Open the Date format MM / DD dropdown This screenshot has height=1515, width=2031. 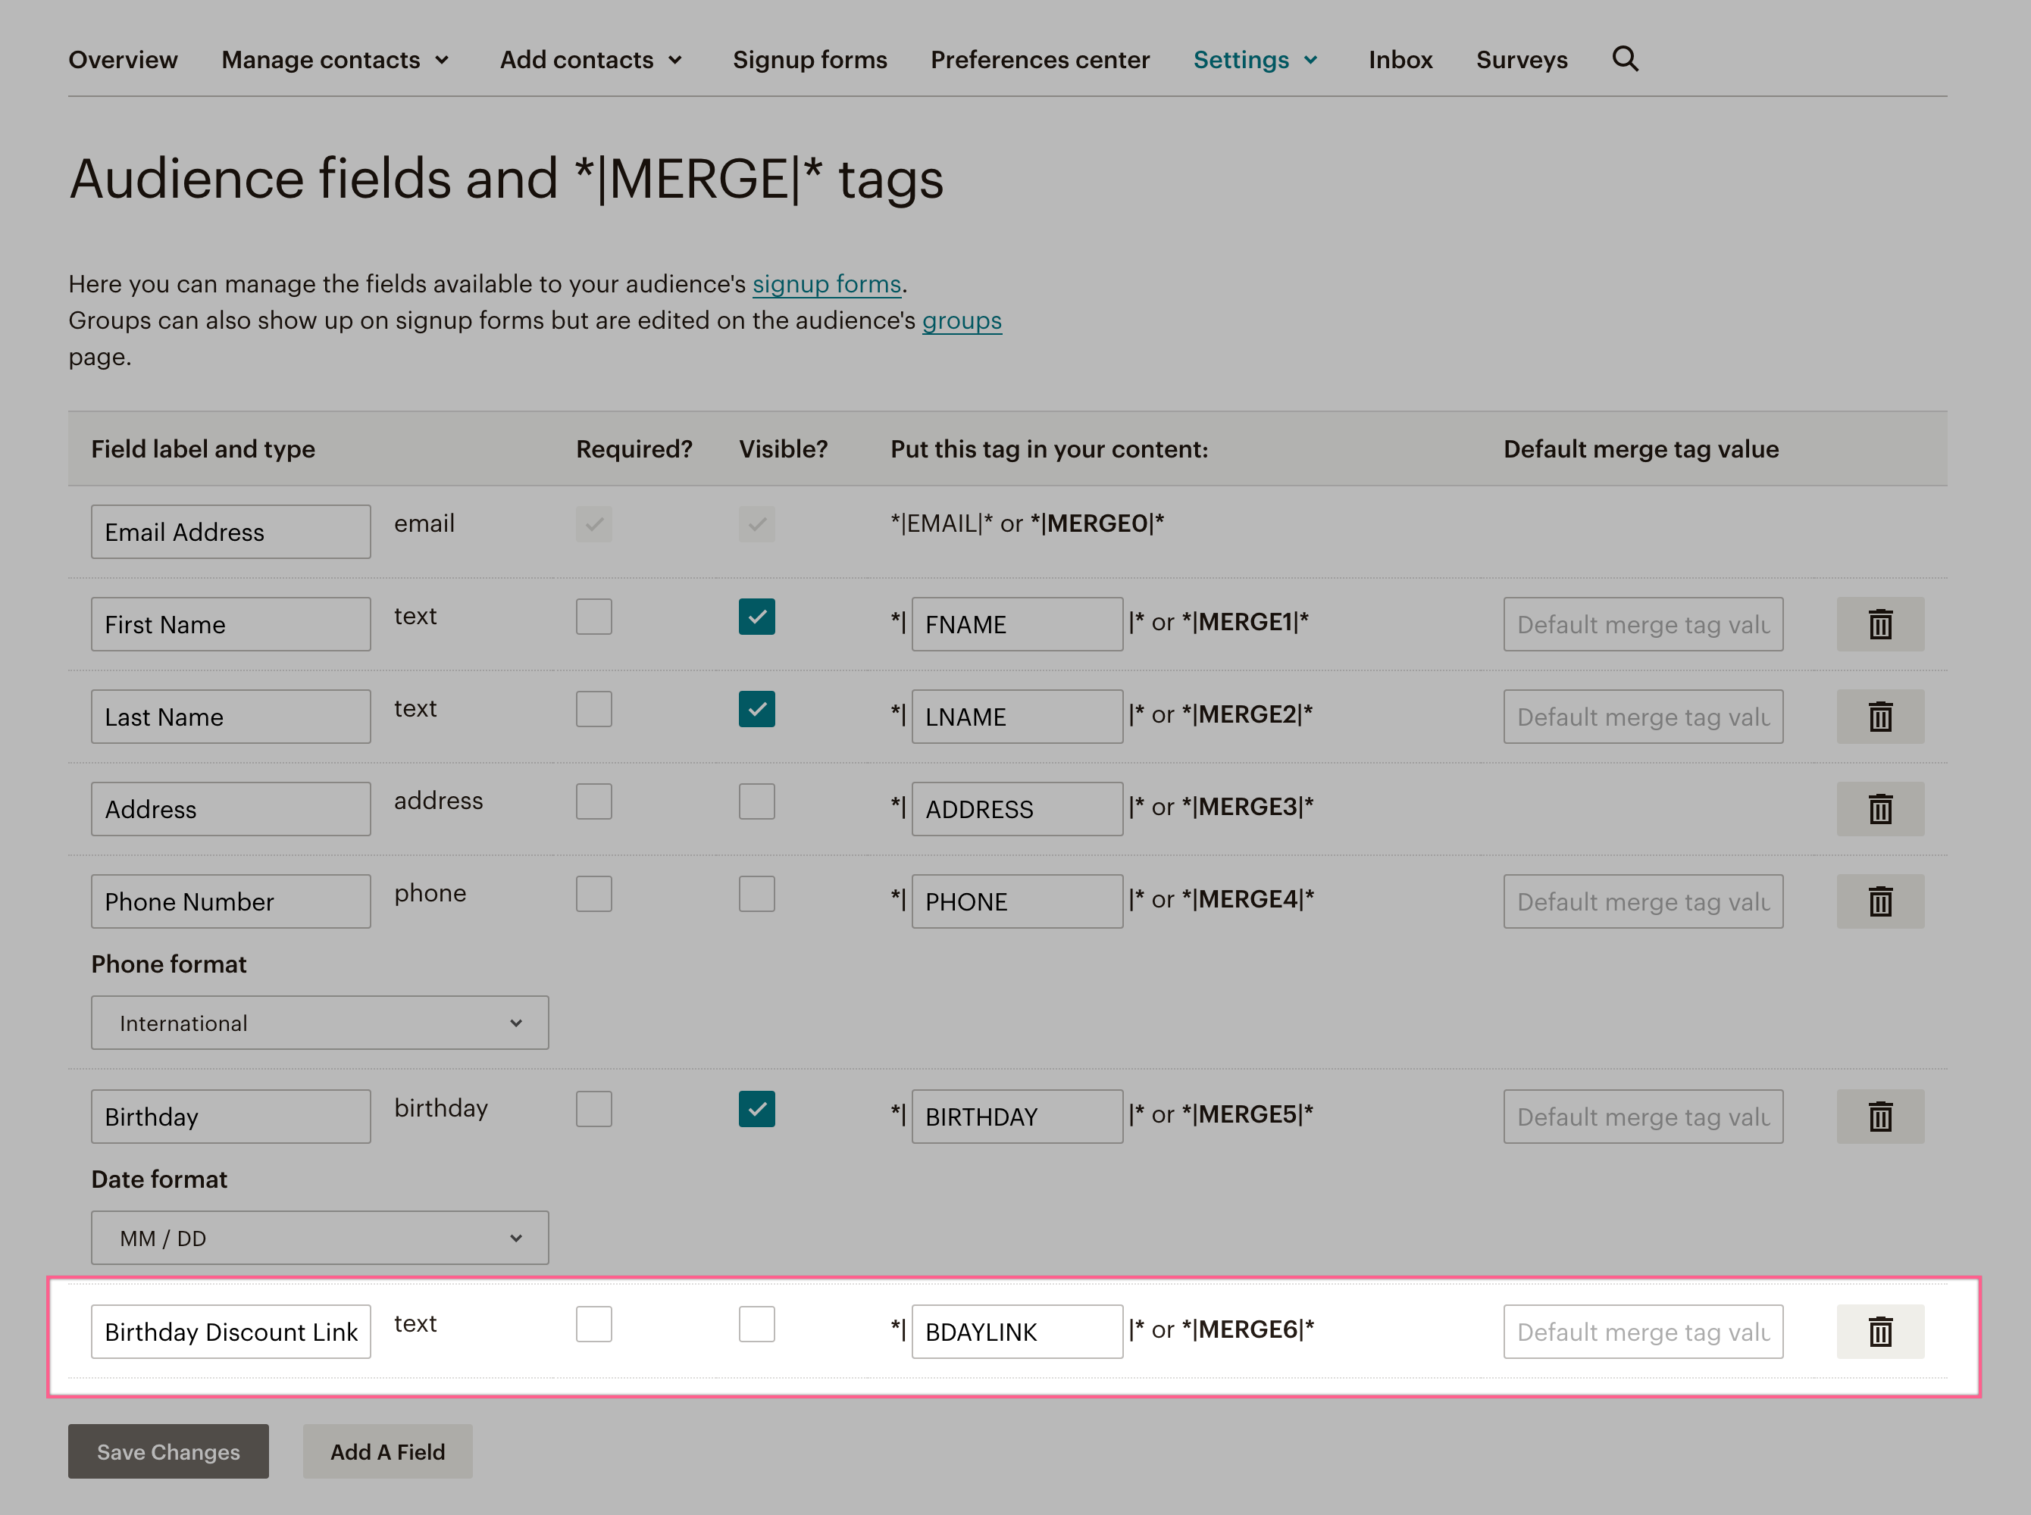click(319, 1238)
